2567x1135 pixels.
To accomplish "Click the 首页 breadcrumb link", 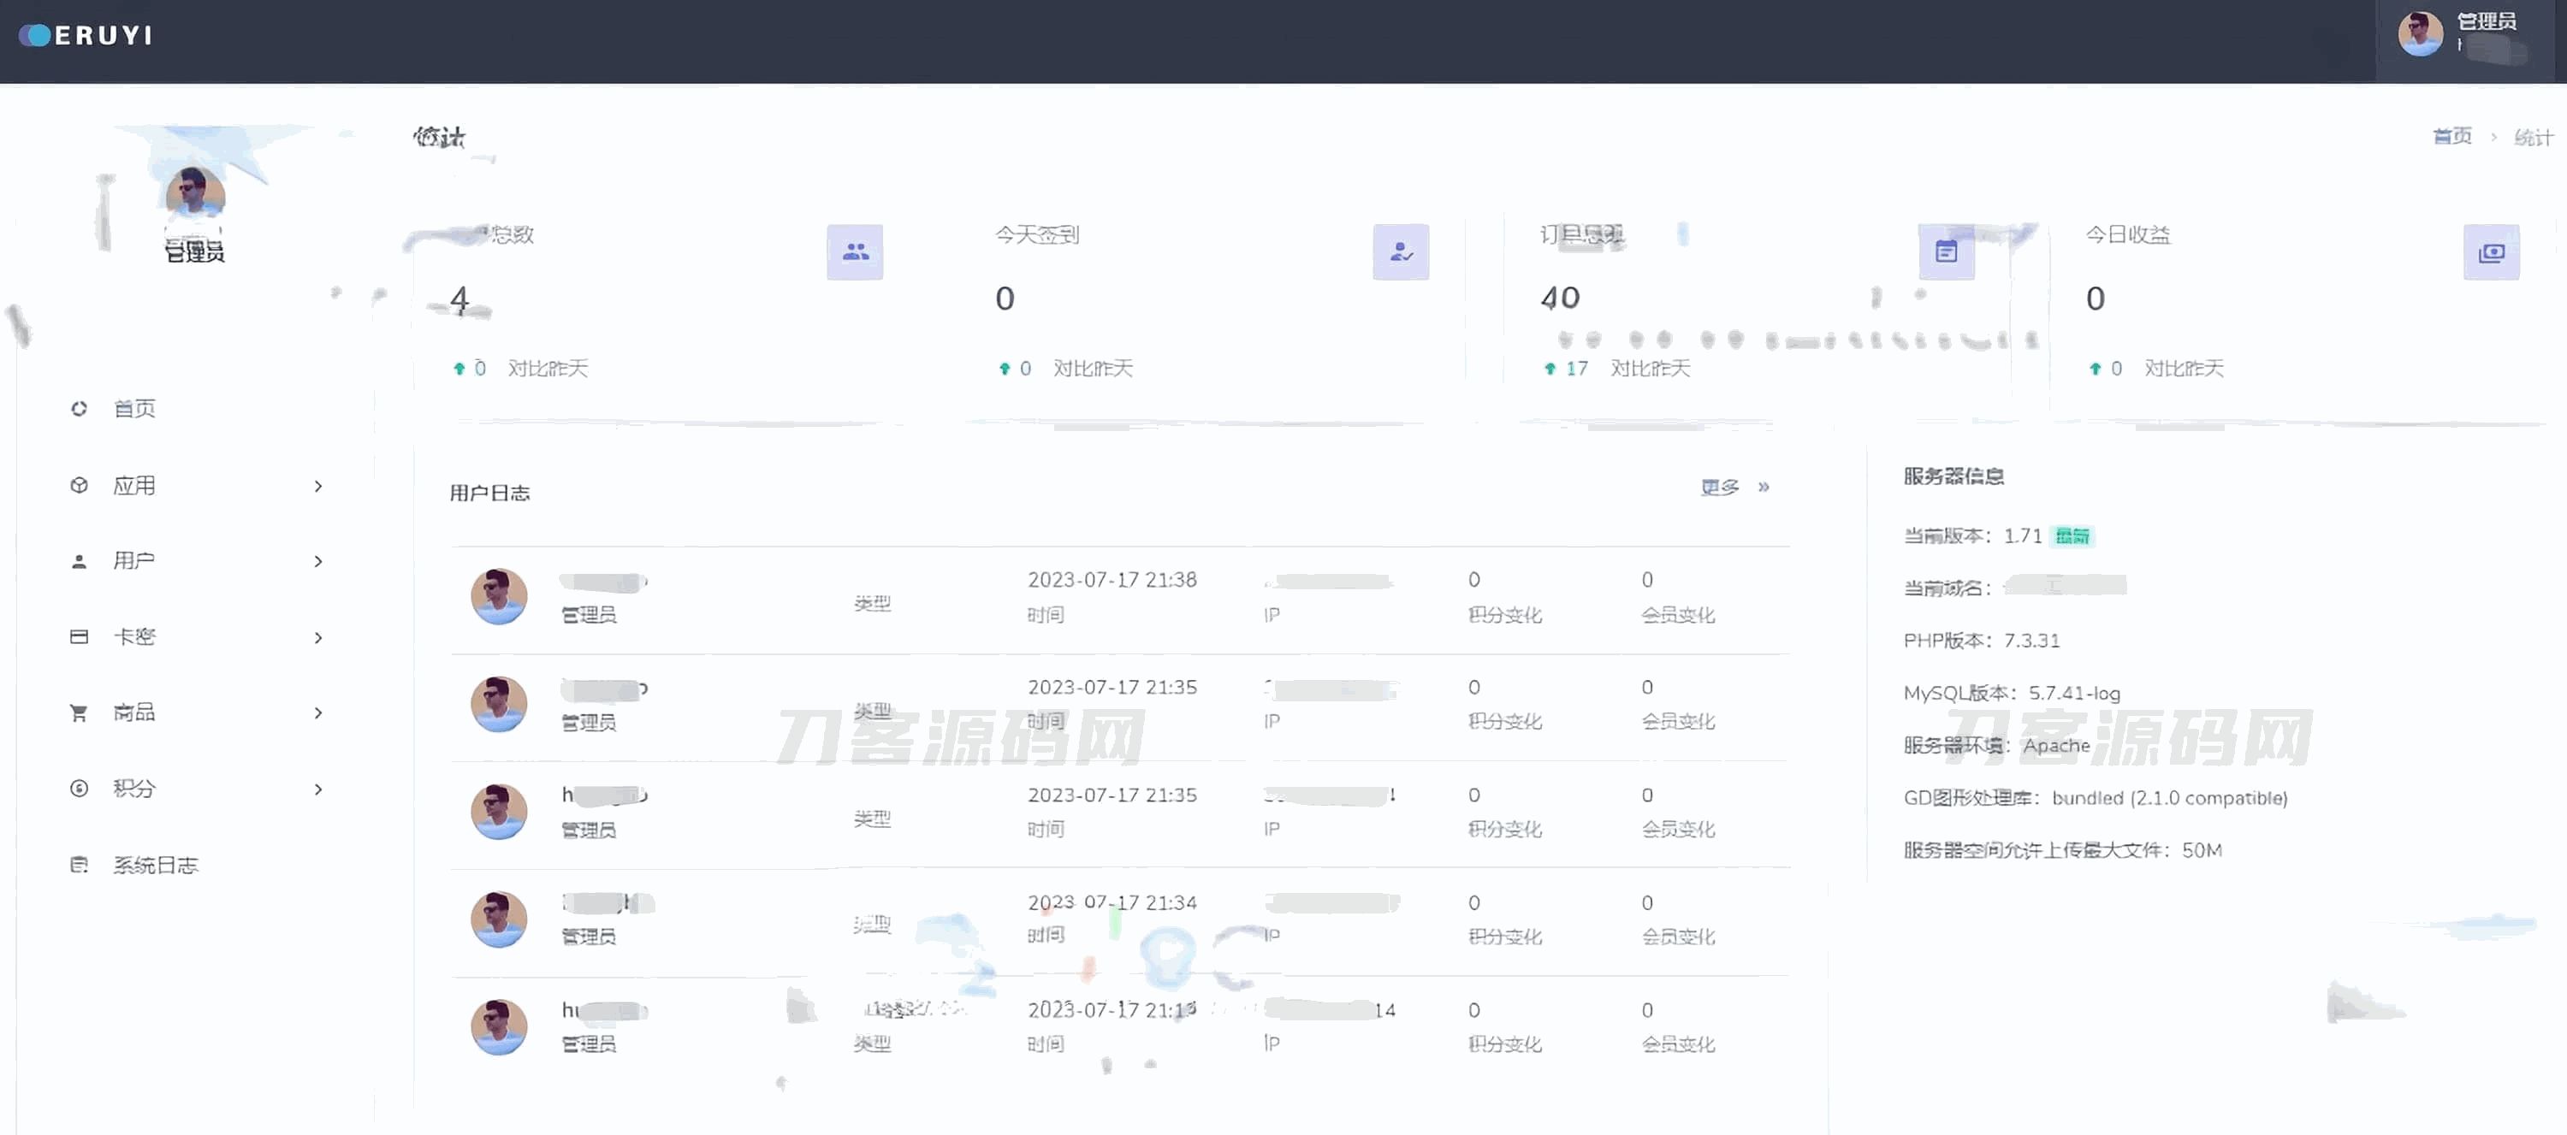I will click(2451, 137).
